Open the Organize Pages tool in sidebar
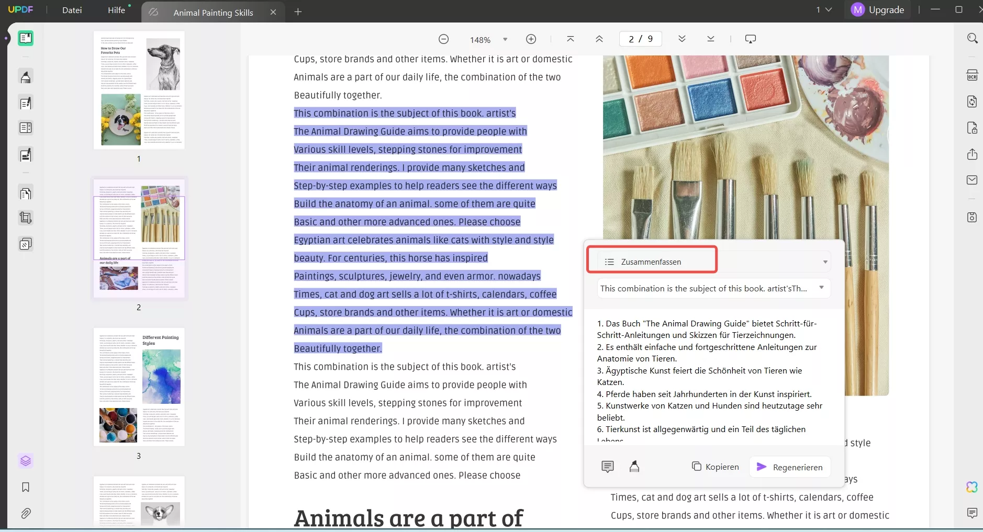Image resolution: width=983 pixels, height=532 pixels. click(26, 128)
